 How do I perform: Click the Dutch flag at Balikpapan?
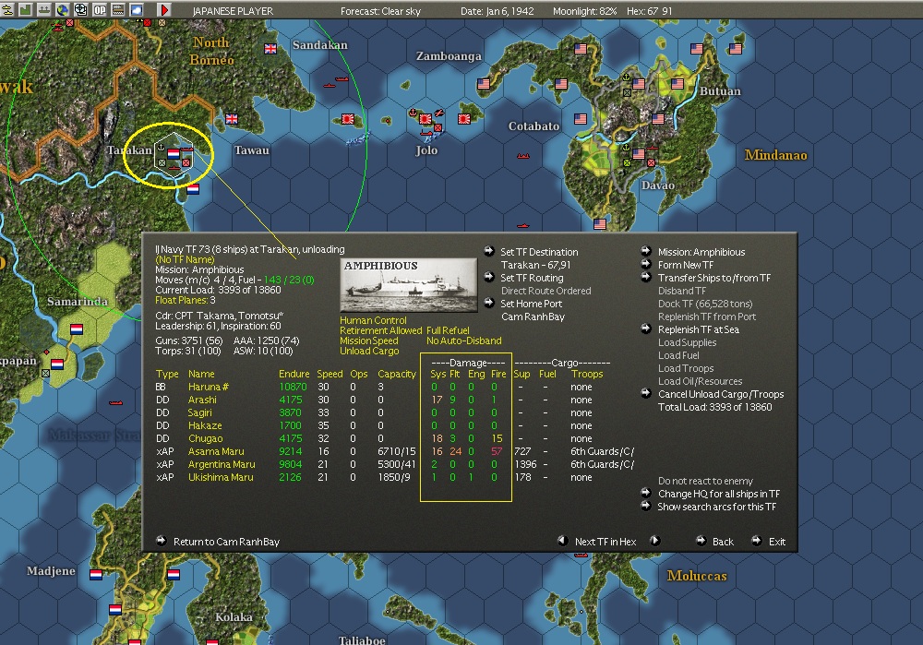point(57,364)
